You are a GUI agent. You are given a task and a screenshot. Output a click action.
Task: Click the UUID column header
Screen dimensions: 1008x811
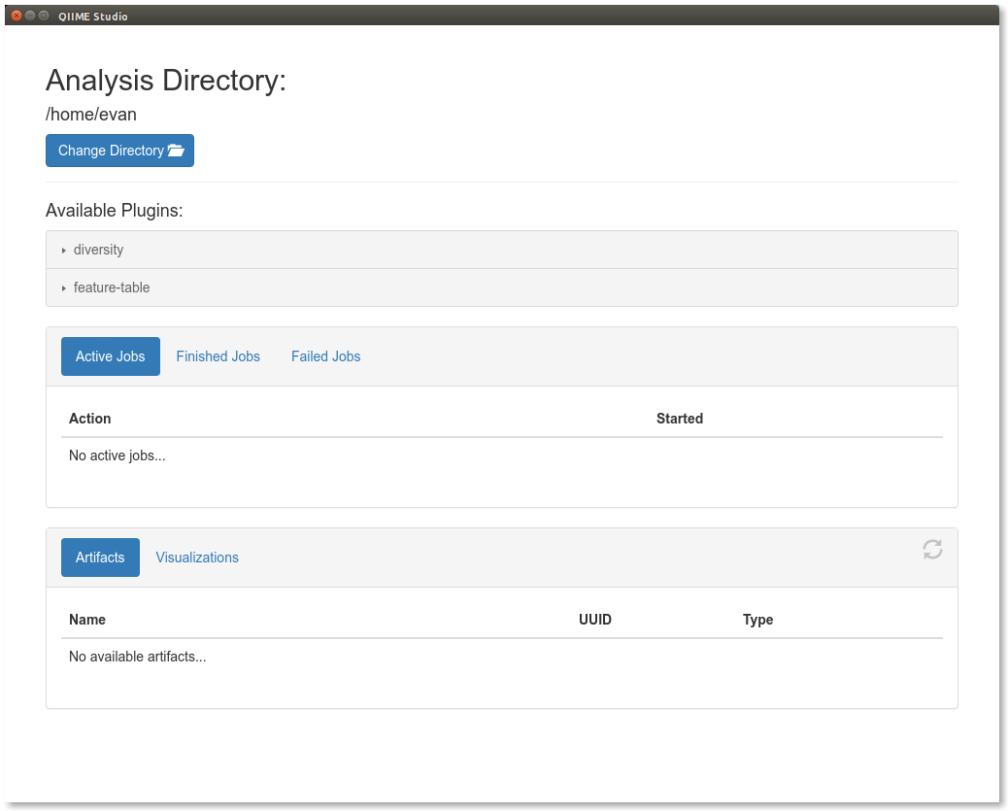[x=595, y=620]
